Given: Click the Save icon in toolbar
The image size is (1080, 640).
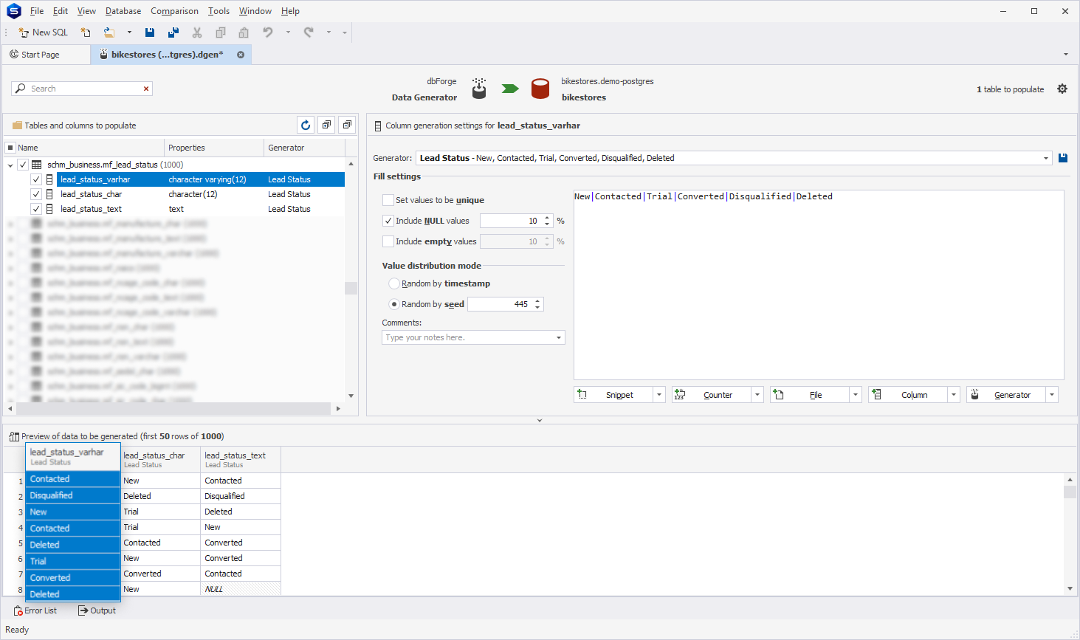Looking at the screenshot, I should (x=150, y=32).
